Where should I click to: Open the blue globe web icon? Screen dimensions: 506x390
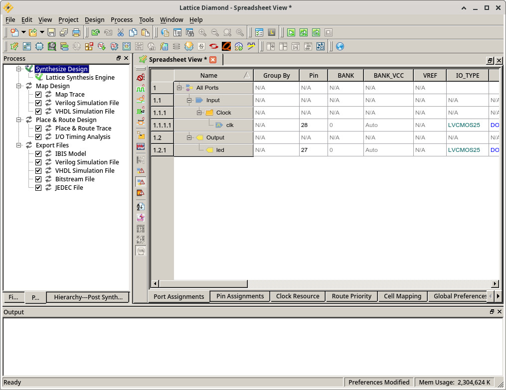(x=340, y=46)
